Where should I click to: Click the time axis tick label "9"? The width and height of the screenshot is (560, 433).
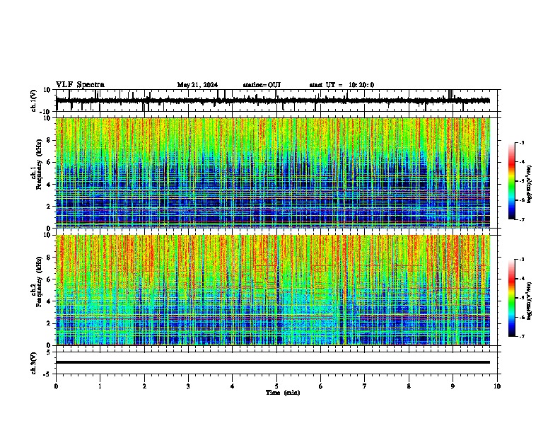[453, 386]
